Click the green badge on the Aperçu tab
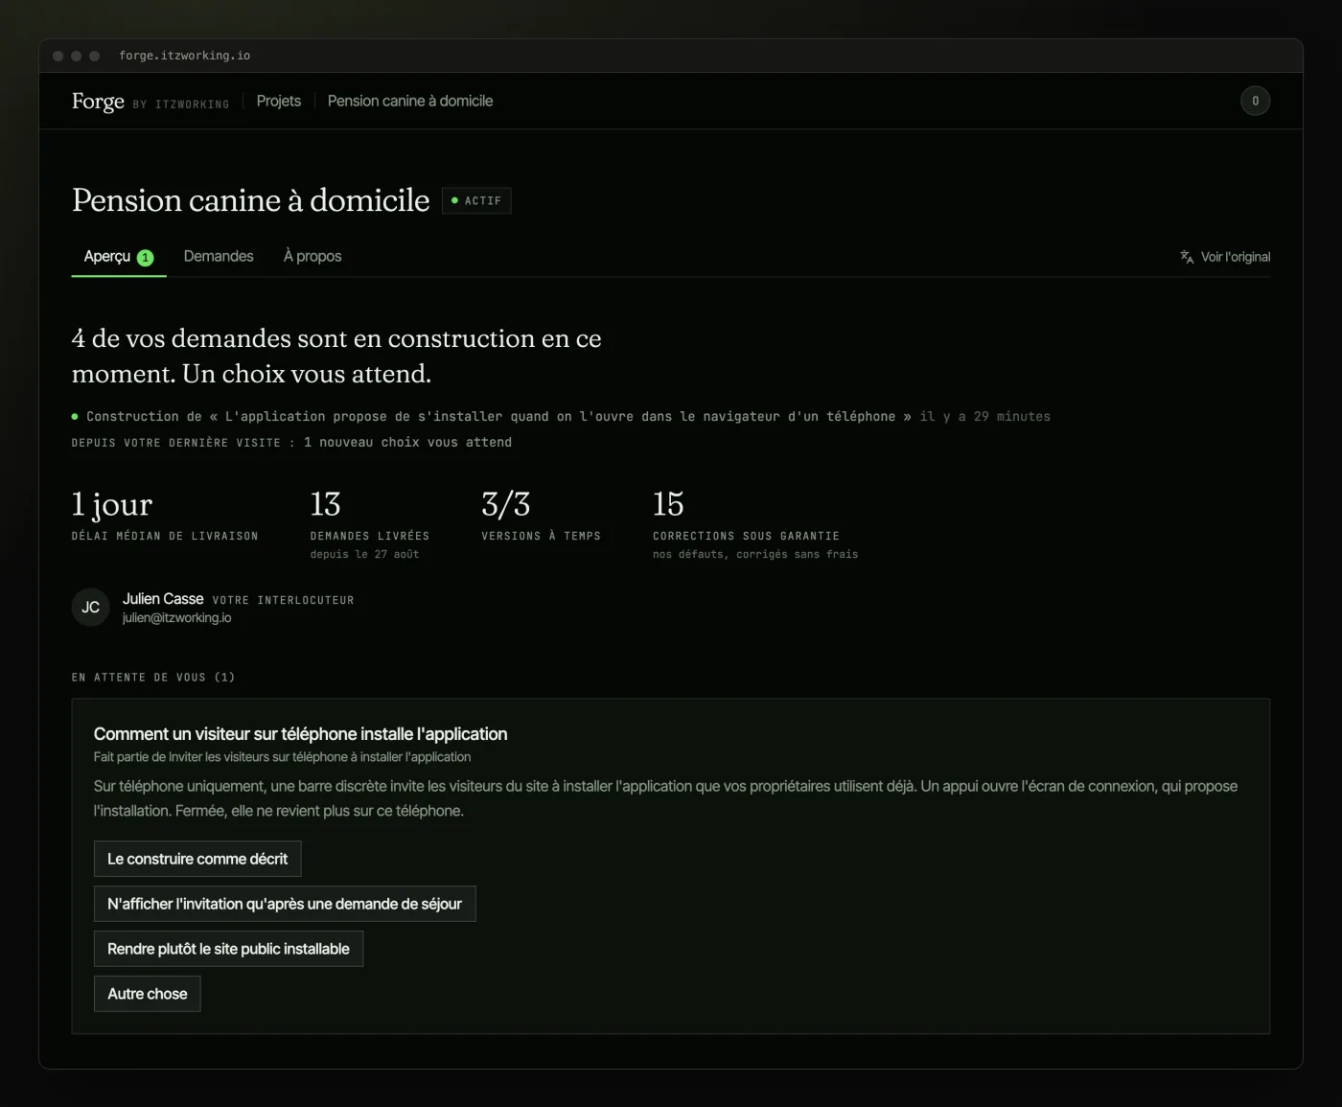Viewport: 1342px width, 1107px height. pyautogui.click(x=146, y=258)
